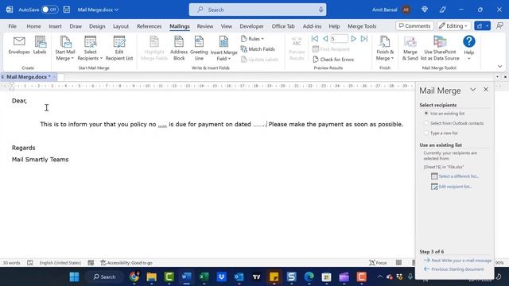Click the Comments button
This screenshot has height=286, width=509.
(414, 26)
